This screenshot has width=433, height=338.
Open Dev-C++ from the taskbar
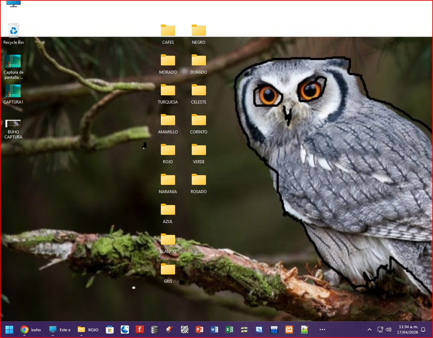click(x=274, y=330)
